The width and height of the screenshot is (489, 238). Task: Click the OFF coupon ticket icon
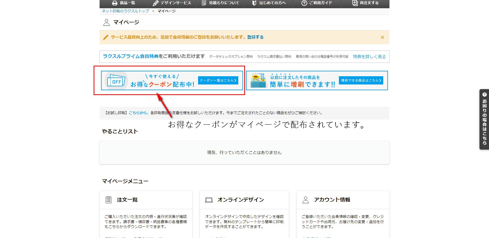pyautogui.click(x=116, y=81)
